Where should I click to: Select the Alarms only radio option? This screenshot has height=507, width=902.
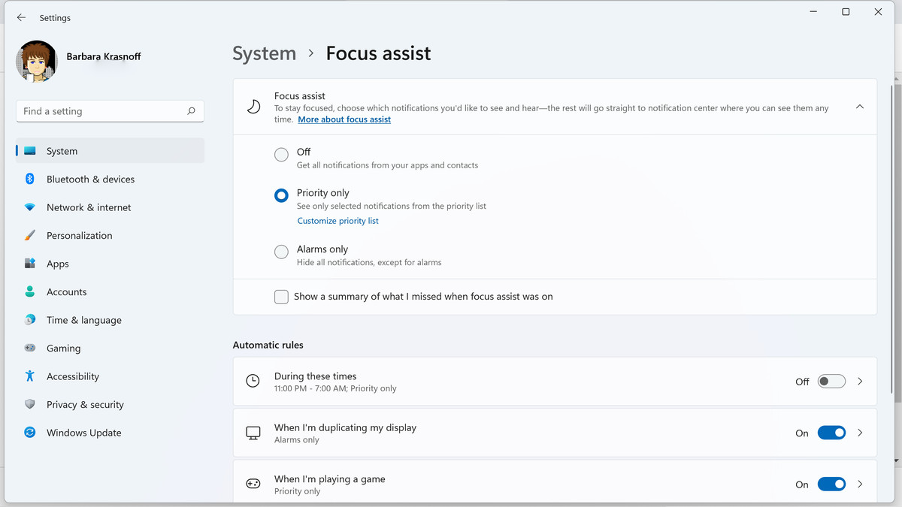point(281,252)
